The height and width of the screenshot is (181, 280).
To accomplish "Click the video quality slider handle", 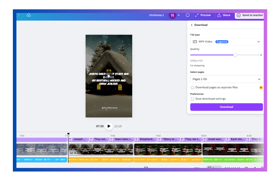I will 235,55.
